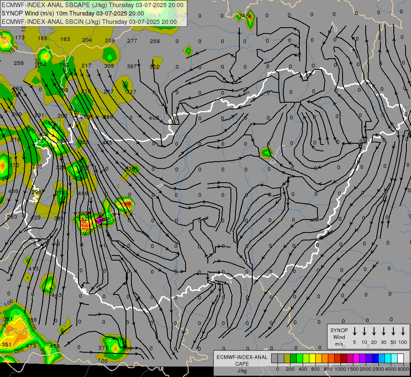Click the CAPE value 443 on map

pyautogui.click(x=56, y=295)
